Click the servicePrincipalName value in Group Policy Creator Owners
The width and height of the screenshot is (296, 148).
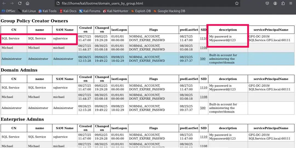point(269,38)
